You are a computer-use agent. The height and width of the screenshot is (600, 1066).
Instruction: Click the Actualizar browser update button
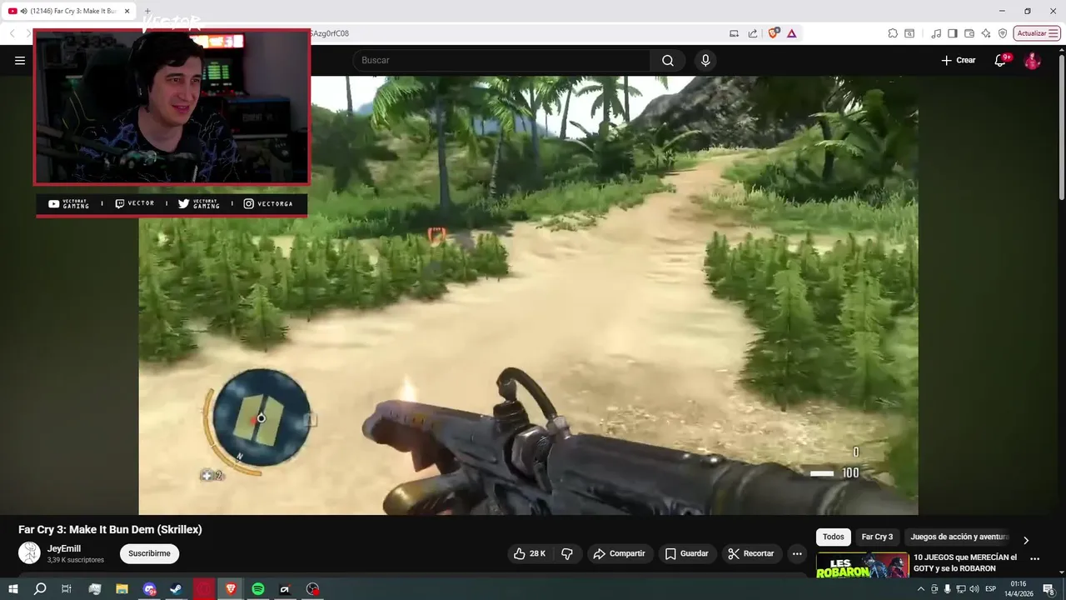point(1037,33)
